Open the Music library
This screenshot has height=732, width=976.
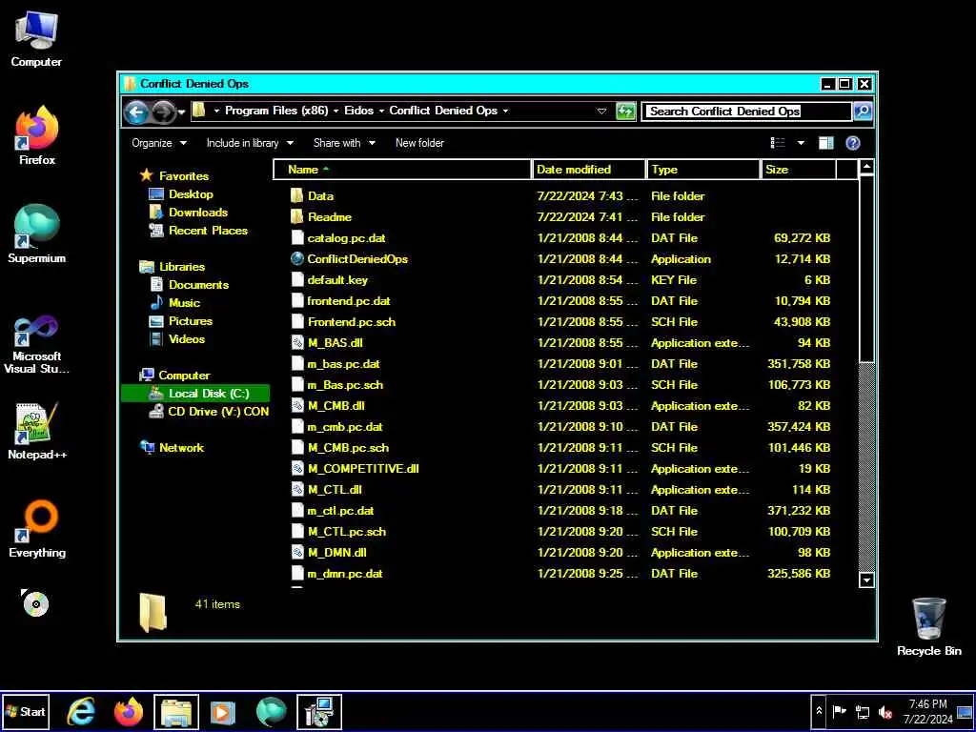point(184,302)
